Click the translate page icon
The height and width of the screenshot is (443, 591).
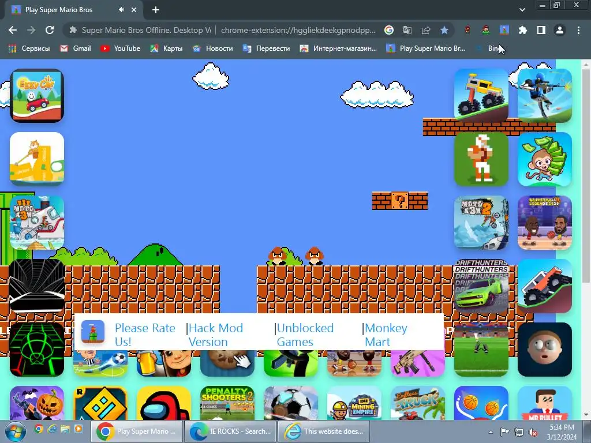click(x=407, y=30)
